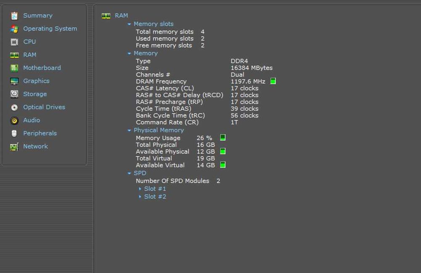Click the Slot #2 link
This screenshot has height=273, width=421.
(x=155, y=196)
